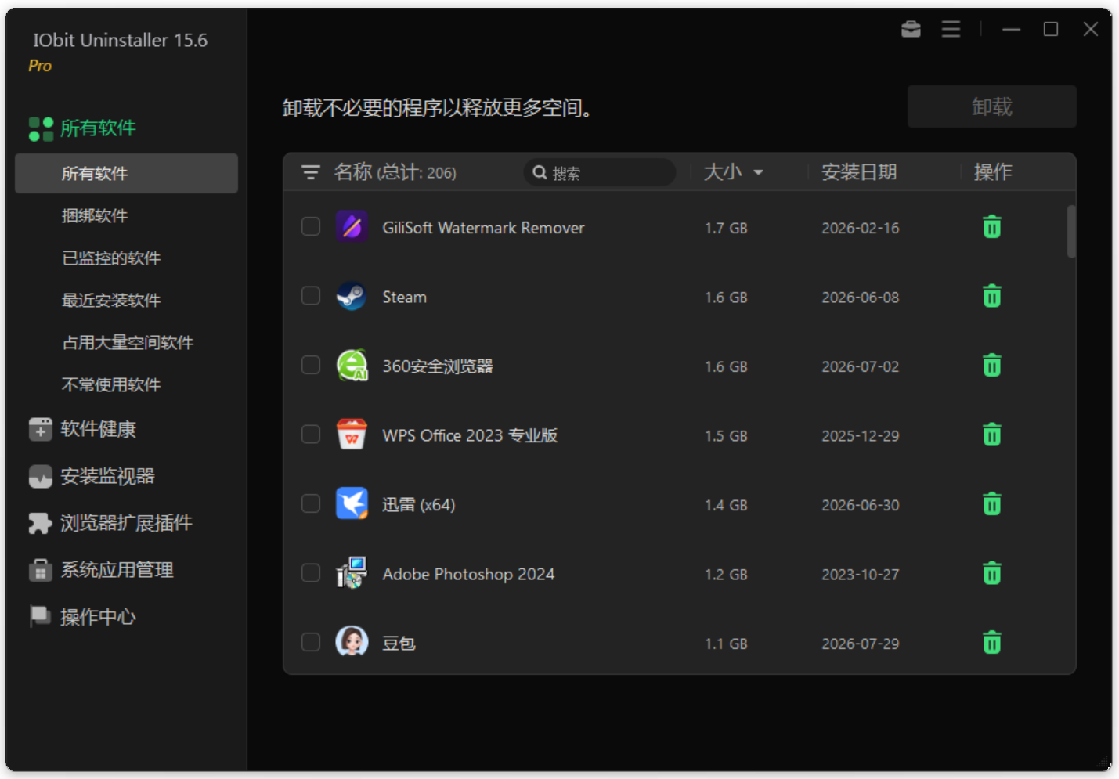Open the toolbox briefcase icon in title bar
This screenshot has height=779, width=1119.
click(x=911, y=29)
